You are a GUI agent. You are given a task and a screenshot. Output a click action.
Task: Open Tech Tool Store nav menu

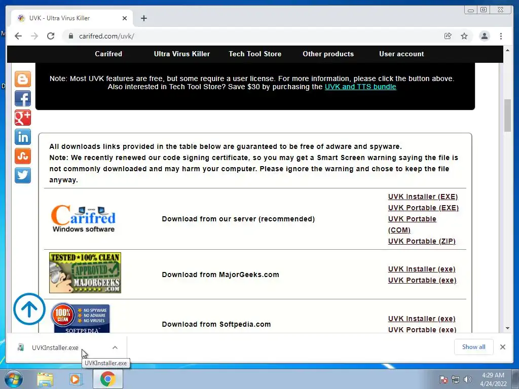pos(255,54)
